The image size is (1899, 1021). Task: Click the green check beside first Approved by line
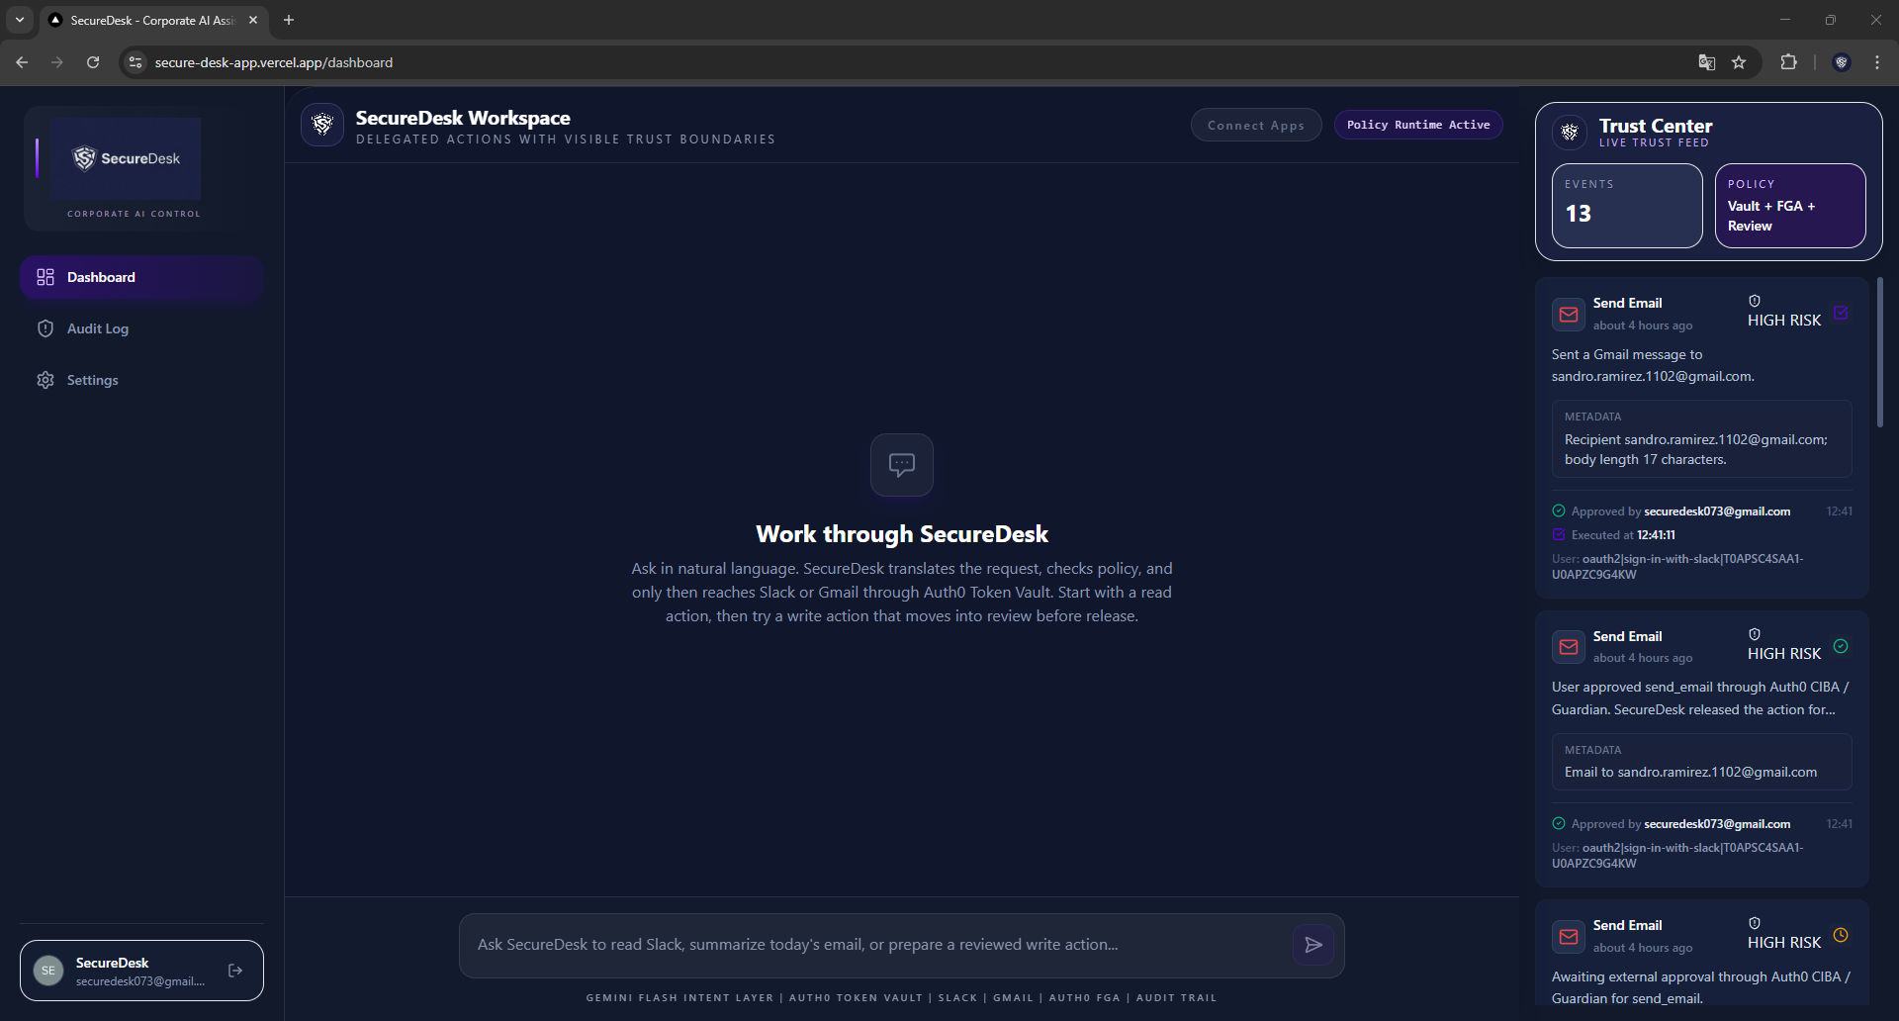[x=1559, y=511]
